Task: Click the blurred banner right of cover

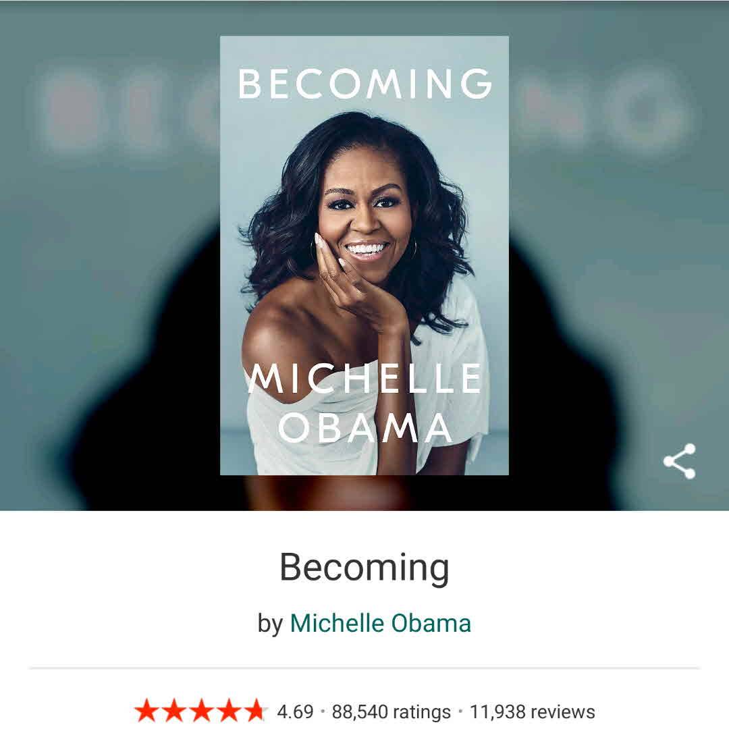Action: click(619, 255)
